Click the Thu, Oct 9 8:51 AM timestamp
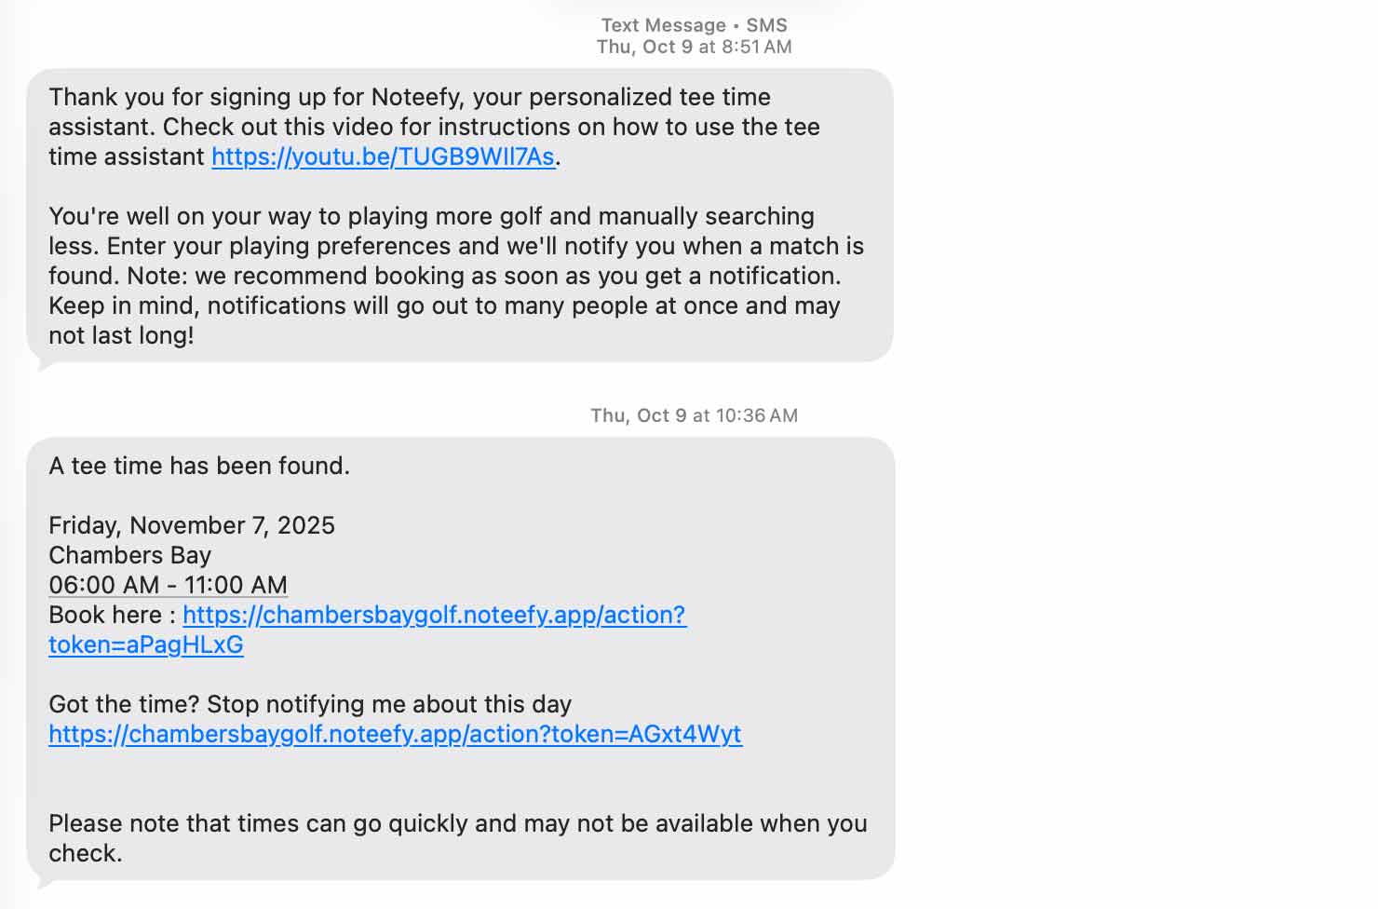 point(694,47)
